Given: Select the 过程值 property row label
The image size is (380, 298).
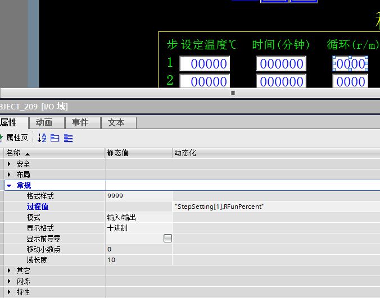Looking at the screenshot, I should (38, 207).
